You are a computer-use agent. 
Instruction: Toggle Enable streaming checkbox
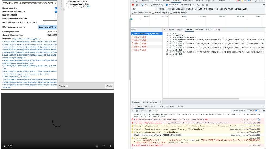pos(56,8)
